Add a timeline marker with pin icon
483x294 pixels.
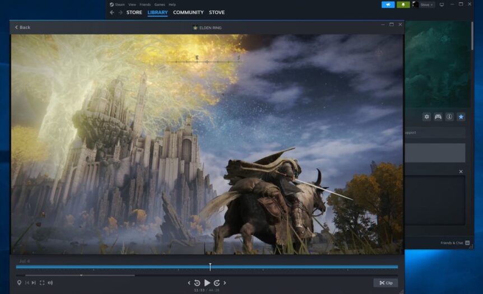coord(19,283)
